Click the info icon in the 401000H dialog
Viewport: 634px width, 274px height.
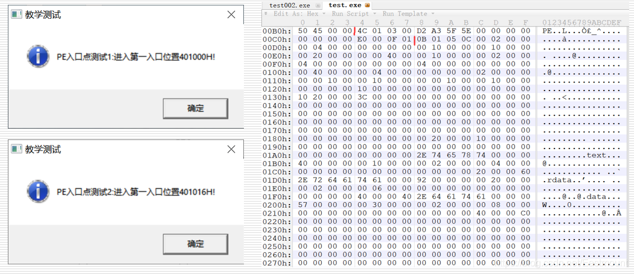38,56
